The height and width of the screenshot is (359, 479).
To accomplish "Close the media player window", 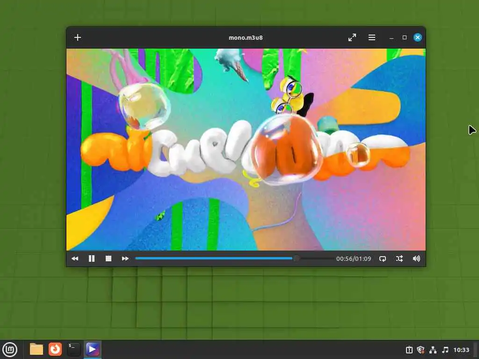I will coord(418,37).
